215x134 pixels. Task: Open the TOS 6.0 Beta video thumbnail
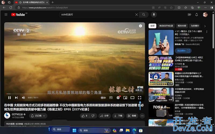coord(161,110)
